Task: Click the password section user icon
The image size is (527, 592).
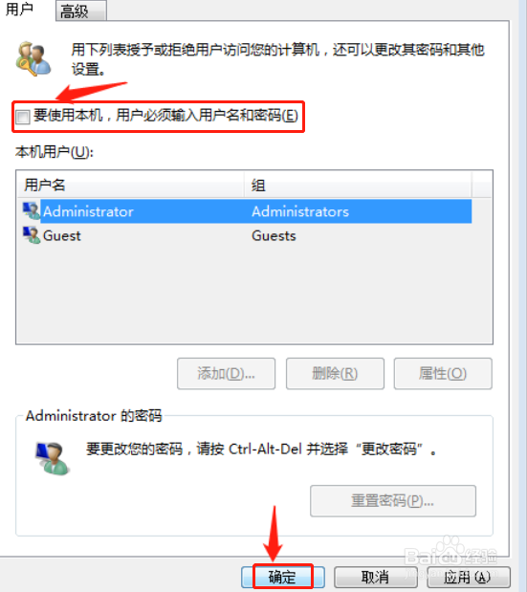Action: (52, 459)
